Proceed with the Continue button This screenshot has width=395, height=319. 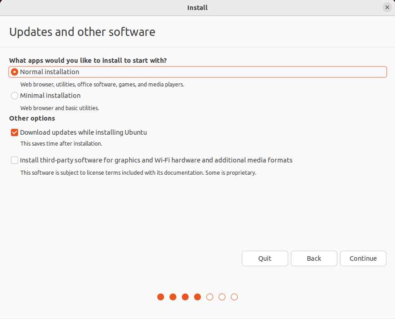click(363, 258)
